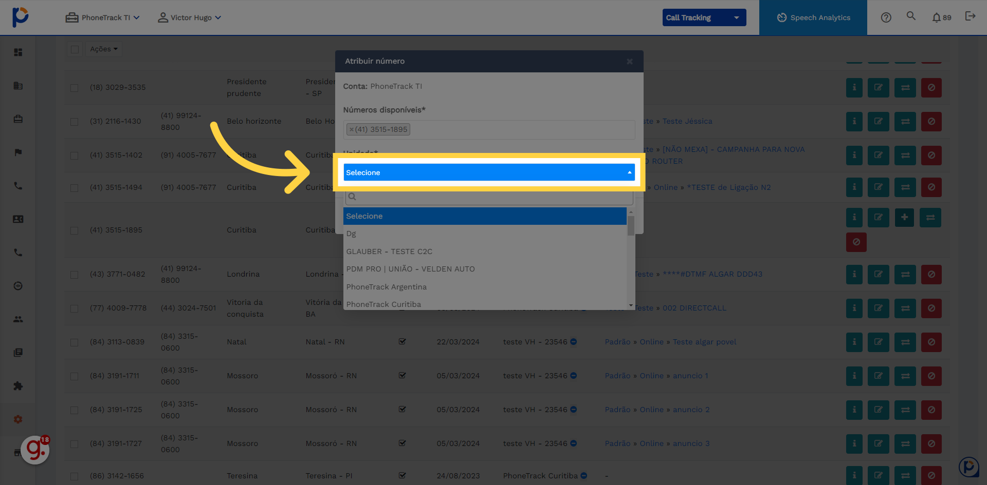The width and height of the screenshot is (987, 485).
Task: Open the chat widget with 18 badge
Action: (x=35, y=450)
